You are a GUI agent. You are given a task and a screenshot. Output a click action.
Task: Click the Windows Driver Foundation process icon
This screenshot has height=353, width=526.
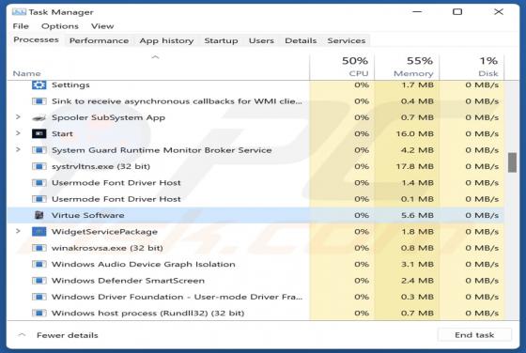tap(39, 297)
